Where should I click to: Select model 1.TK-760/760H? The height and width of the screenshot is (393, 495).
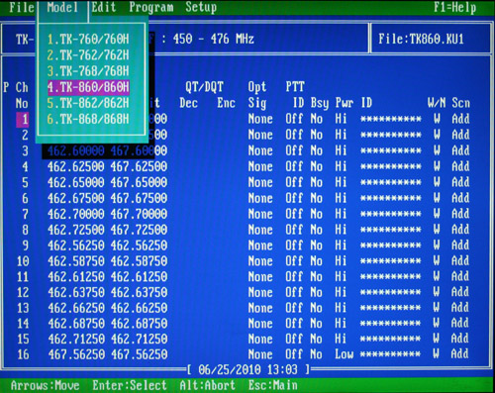click(x=88, y=40)
